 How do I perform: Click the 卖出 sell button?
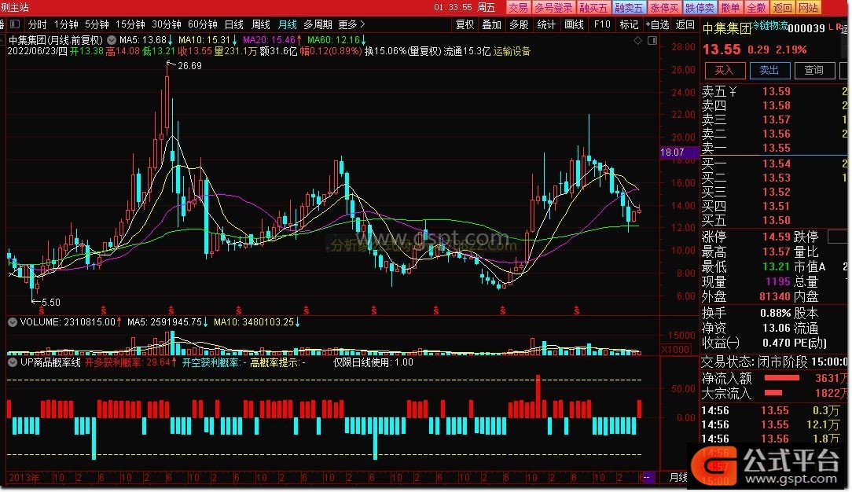(x=769, y=71)
